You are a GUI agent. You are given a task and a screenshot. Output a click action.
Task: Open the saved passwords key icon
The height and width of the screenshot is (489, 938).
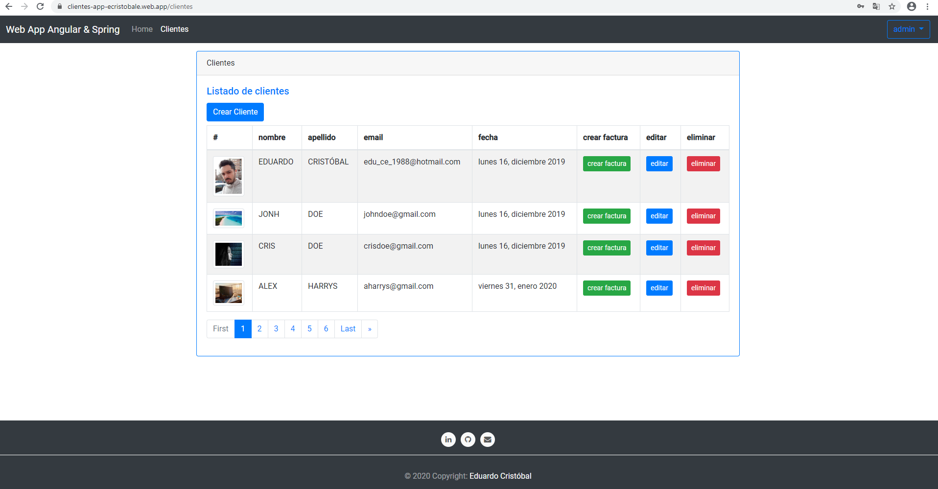(x=861, y=6)
